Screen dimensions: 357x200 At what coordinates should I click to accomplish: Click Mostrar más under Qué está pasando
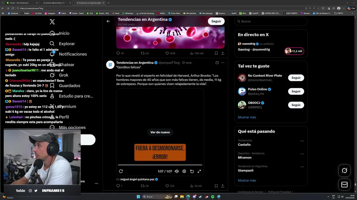pos(247,181)
